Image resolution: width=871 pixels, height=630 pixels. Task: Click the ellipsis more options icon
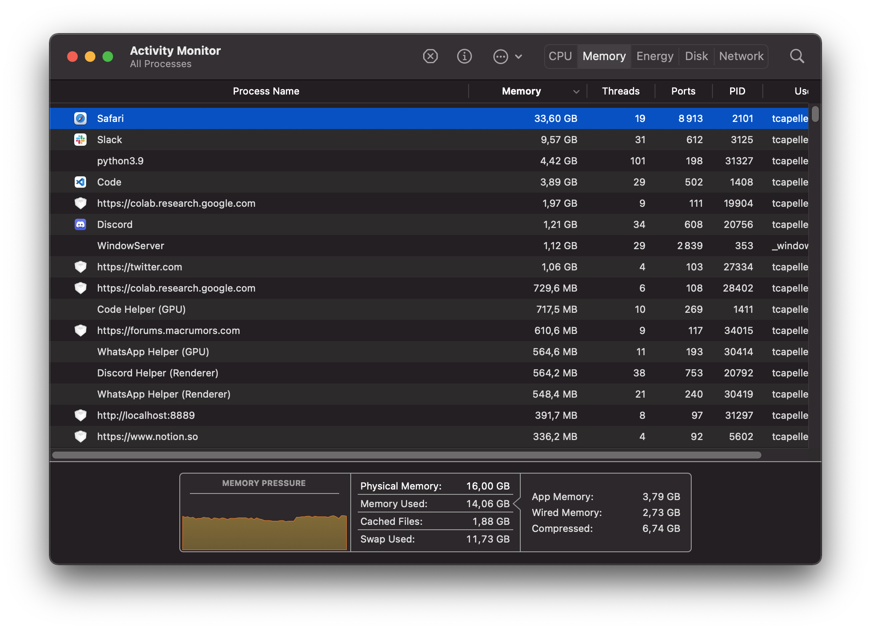[500, 57]
